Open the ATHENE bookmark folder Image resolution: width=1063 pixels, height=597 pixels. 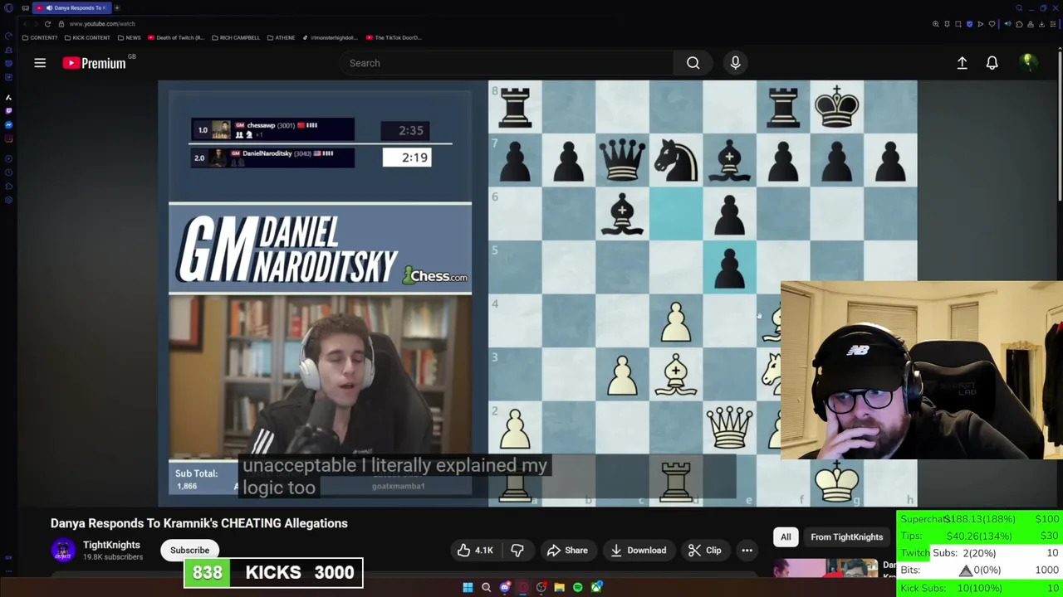[281, 37]
